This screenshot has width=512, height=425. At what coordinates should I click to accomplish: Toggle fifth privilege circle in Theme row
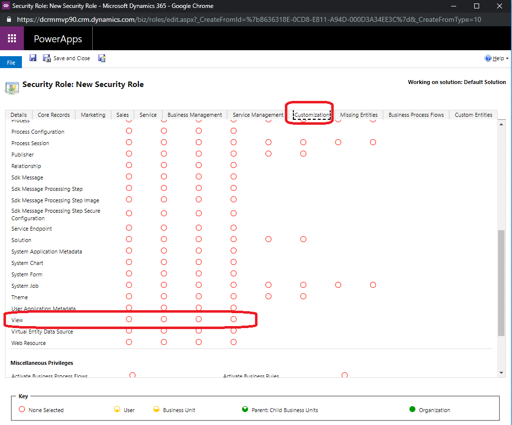(268, 296)
